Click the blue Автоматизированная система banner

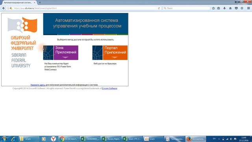tap(86, 24)
